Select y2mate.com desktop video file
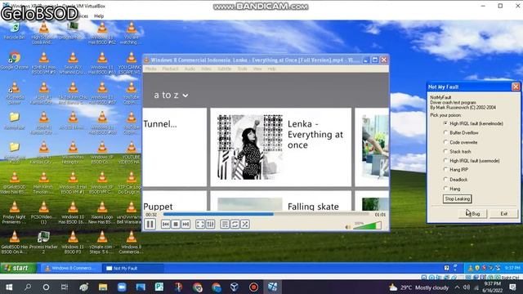This screenshot has width=523, height=294. (x=102, y=243)
